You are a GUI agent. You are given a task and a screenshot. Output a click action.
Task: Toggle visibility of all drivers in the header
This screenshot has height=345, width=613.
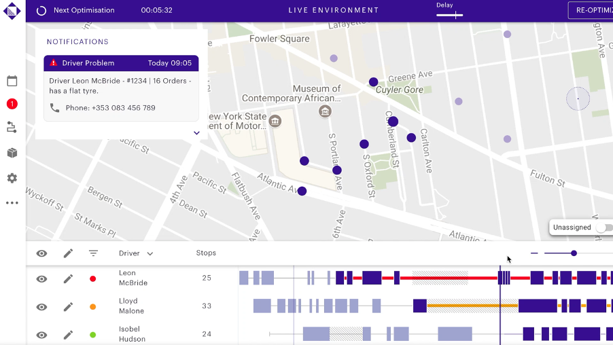tap(41, 253)
